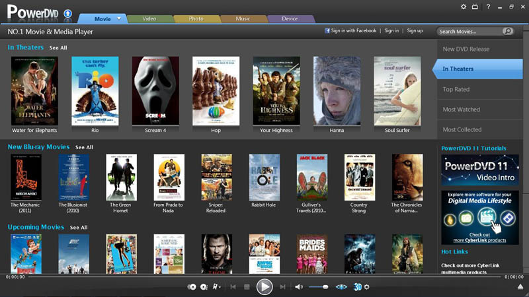Screen dimensions: 529x297
Task: Click the In Theaters section heading
Action: point(26,48)
